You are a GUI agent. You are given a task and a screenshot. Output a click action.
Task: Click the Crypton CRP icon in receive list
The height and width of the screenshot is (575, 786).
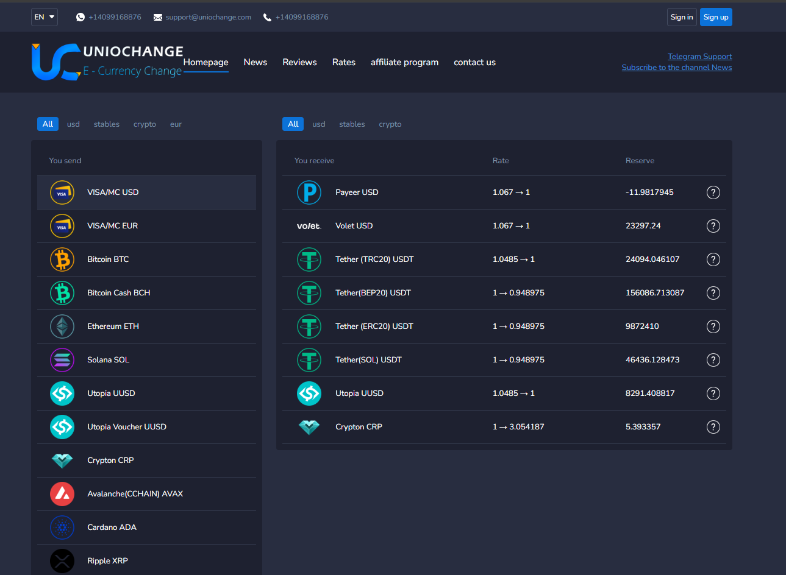click(309, 427)
